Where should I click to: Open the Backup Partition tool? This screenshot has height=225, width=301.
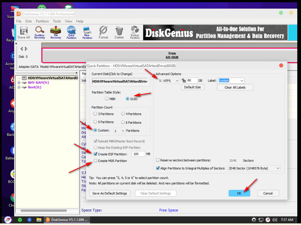tap(135, 33)
